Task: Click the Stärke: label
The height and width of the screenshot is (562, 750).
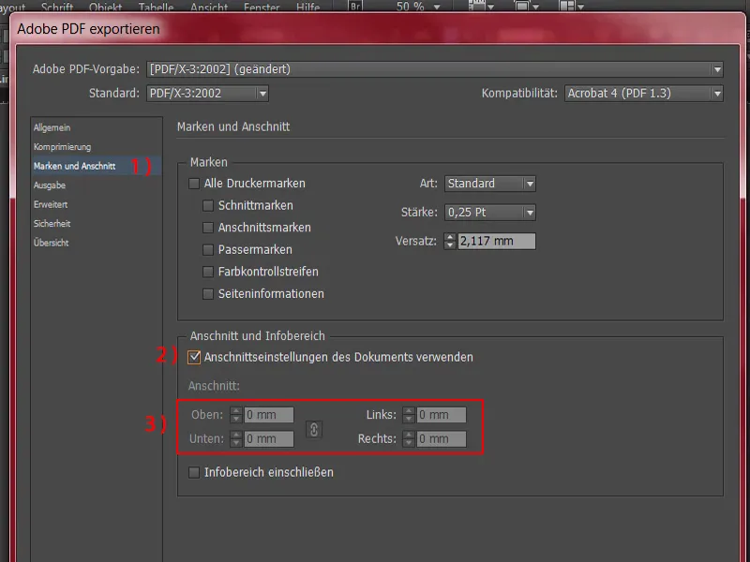Action: point(419,213)
